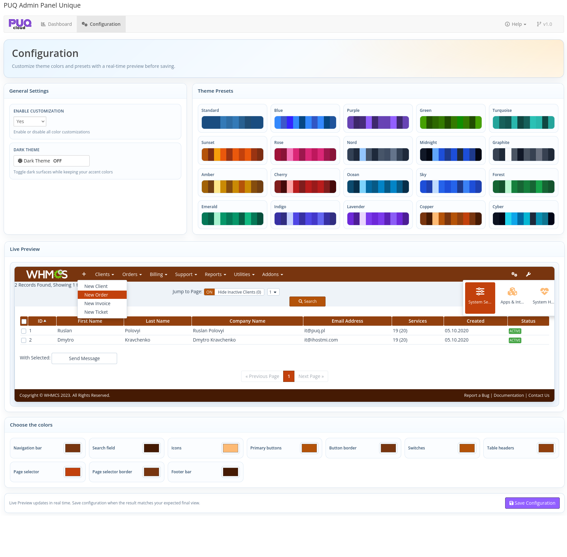This screenshot has width=567, height=557.
Task: Apply the Cyber theme preset
Action: (x=523, y=215)
